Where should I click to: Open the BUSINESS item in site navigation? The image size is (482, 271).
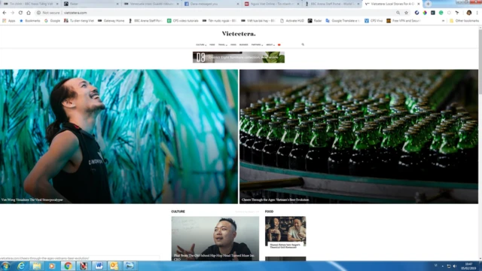coord(243,45)
